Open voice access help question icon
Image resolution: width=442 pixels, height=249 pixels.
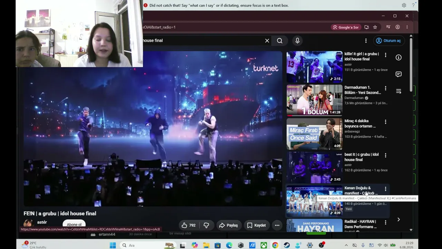click(413, 5)
